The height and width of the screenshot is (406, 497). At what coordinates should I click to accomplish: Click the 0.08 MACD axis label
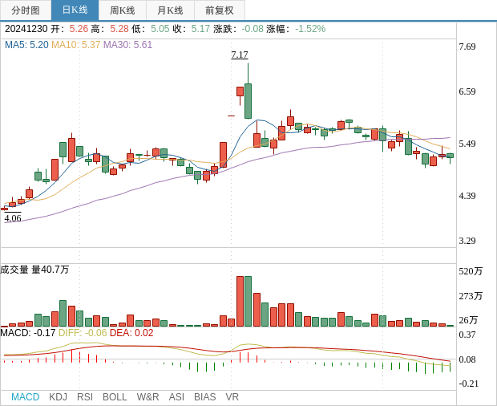[467, 359]
